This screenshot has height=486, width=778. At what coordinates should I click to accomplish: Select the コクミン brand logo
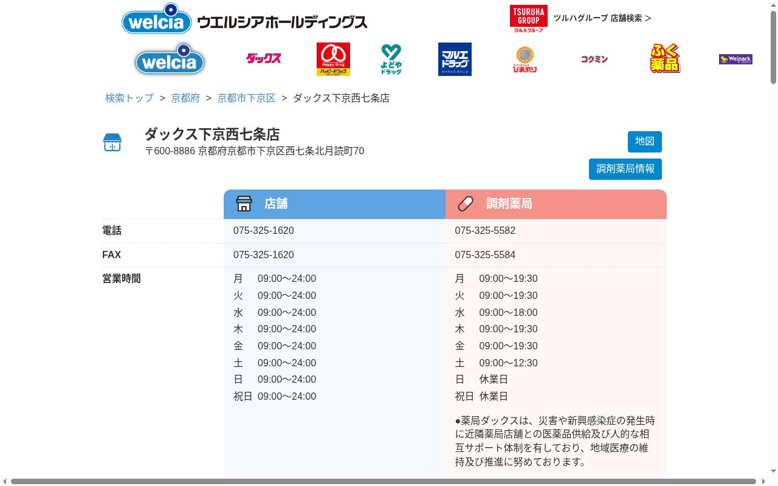[x=594, y=59]
